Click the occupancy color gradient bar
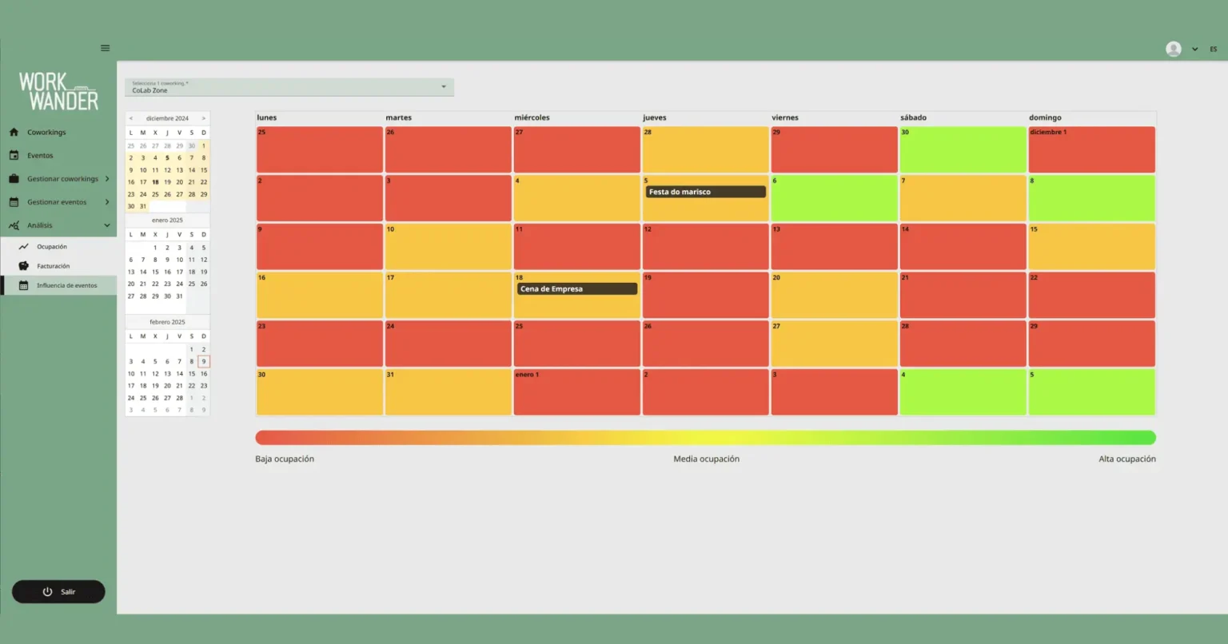The height and width of the screenshot is (644, 1228). coord(705,437)
